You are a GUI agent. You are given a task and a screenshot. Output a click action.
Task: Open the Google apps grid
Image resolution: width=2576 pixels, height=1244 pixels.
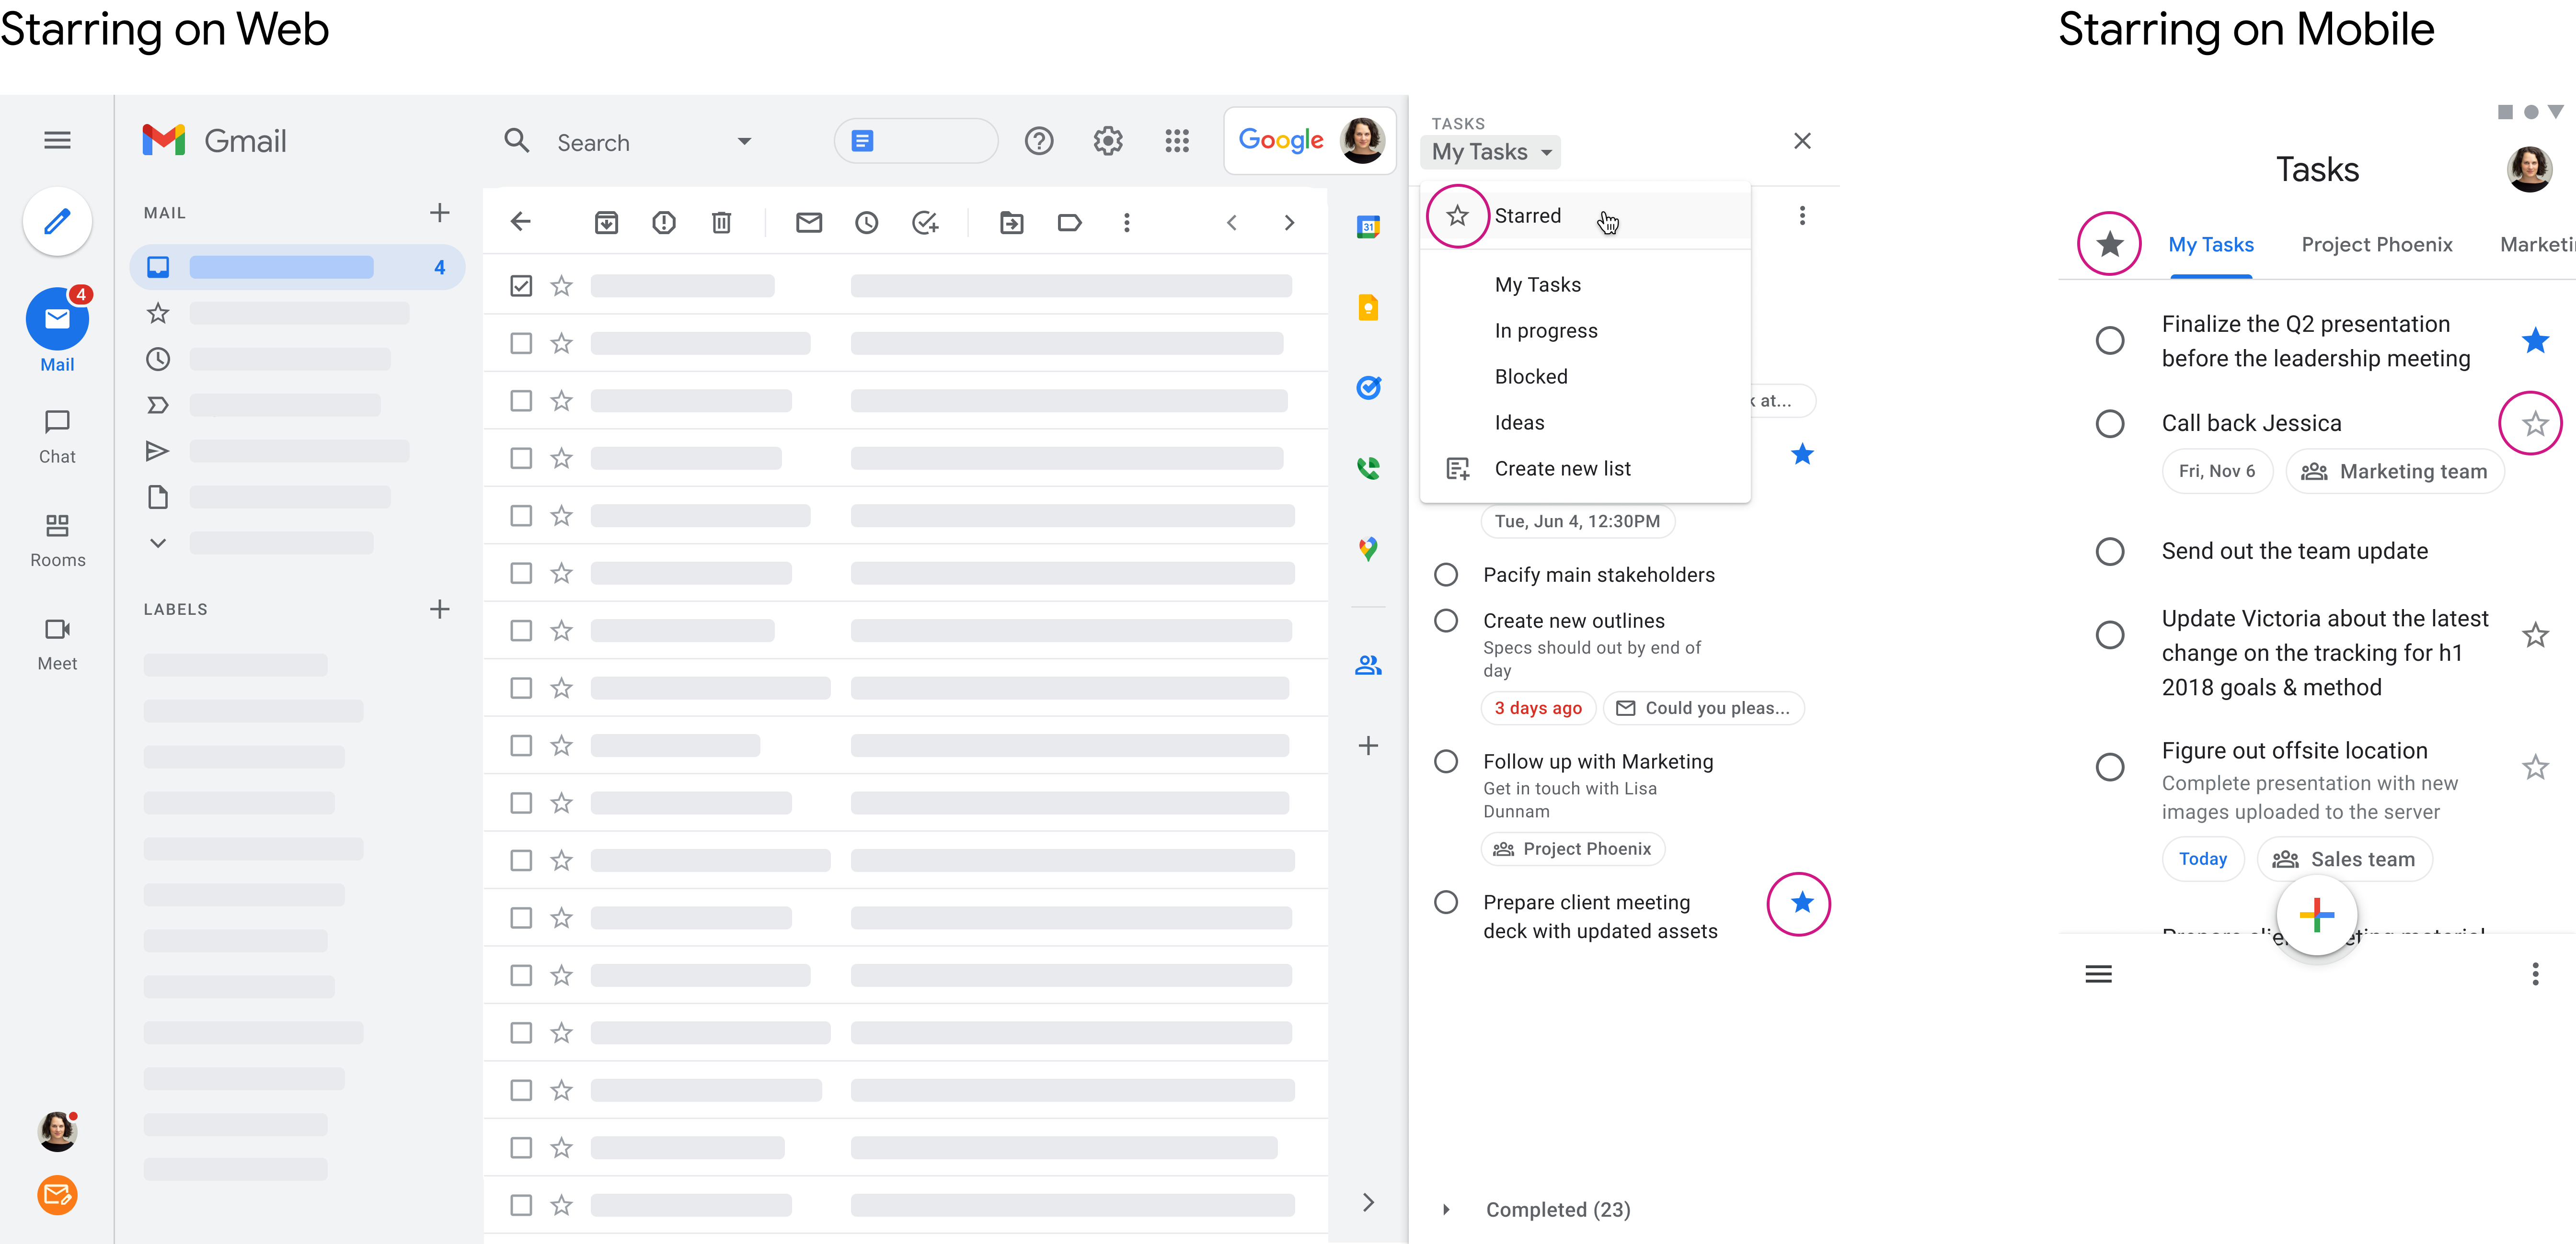point(1177,141)
